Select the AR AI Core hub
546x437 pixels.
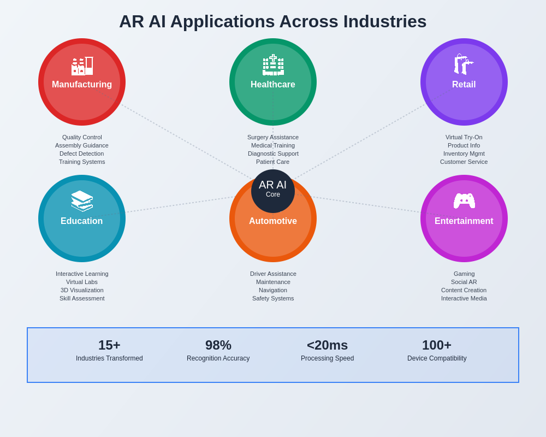click(272, 188)
